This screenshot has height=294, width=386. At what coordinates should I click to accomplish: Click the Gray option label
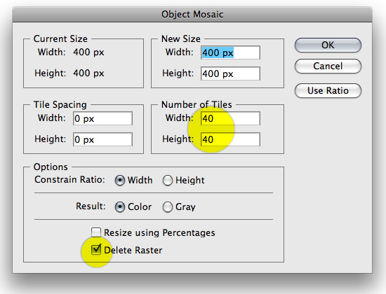coord(185,207)
